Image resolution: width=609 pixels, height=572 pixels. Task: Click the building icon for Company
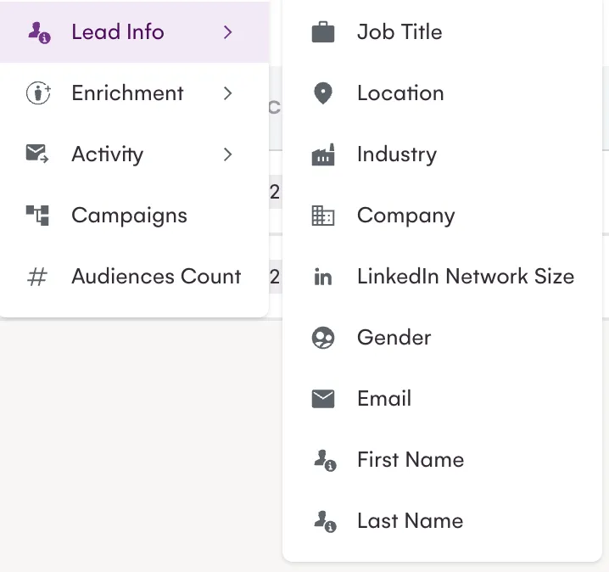pyautogui.click(x=323, y=216)
